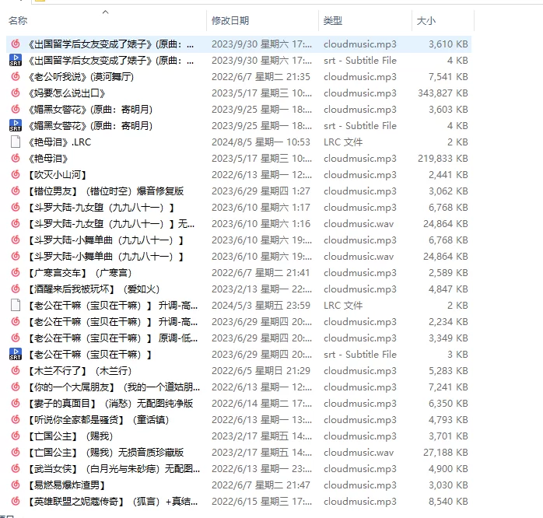This screenshot has width=543, height=518.
Task: Click icon of 【老公在干嘛】原调 3,349 KB mp3
Action: (16, 338)
